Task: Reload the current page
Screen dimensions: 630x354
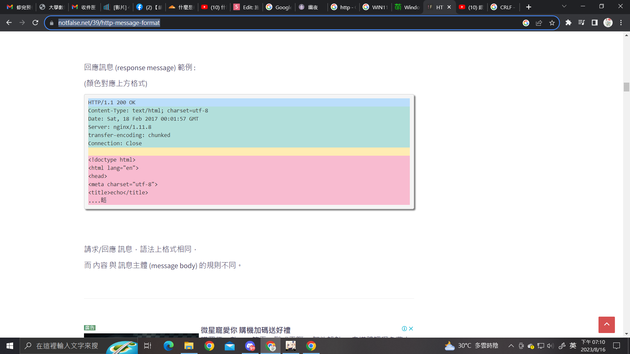Action: click(x=35, y=23)
